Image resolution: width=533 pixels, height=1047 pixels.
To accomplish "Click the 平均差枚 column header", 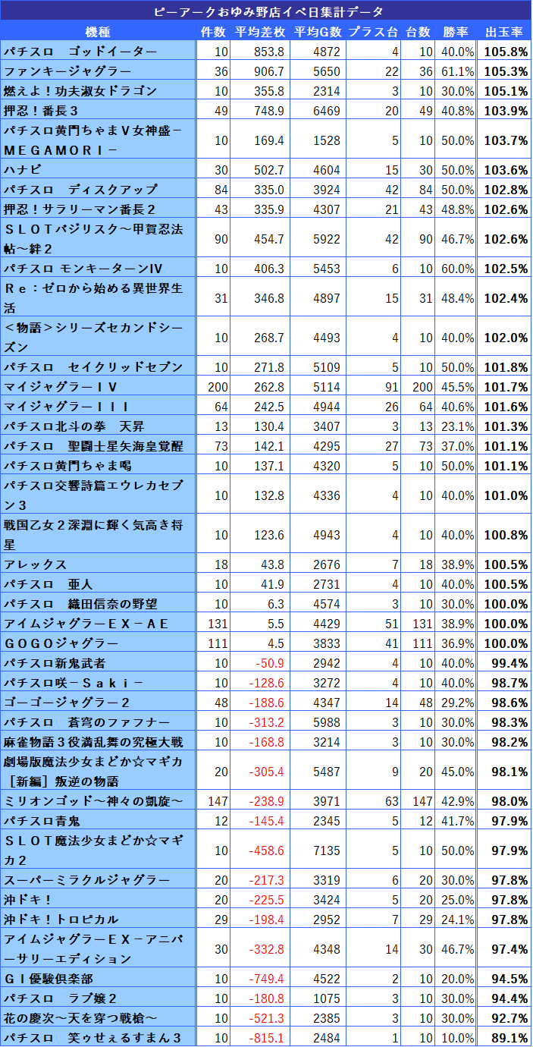I will pos(260,32).
